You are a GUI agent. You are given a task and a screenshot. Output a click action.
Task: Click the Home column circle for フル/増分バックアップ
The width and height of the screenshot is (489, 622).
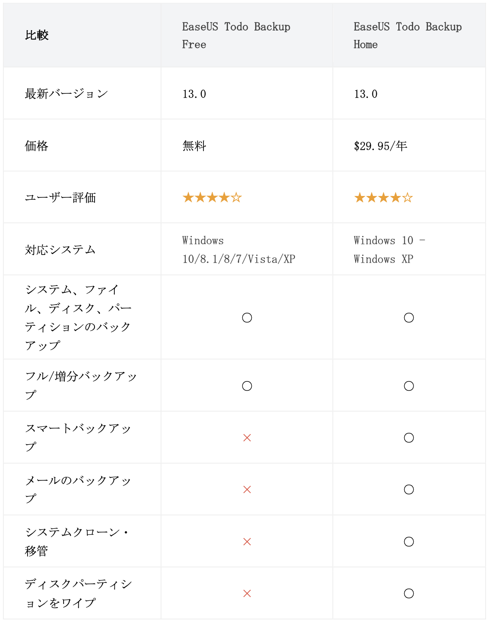click(409, 386)
